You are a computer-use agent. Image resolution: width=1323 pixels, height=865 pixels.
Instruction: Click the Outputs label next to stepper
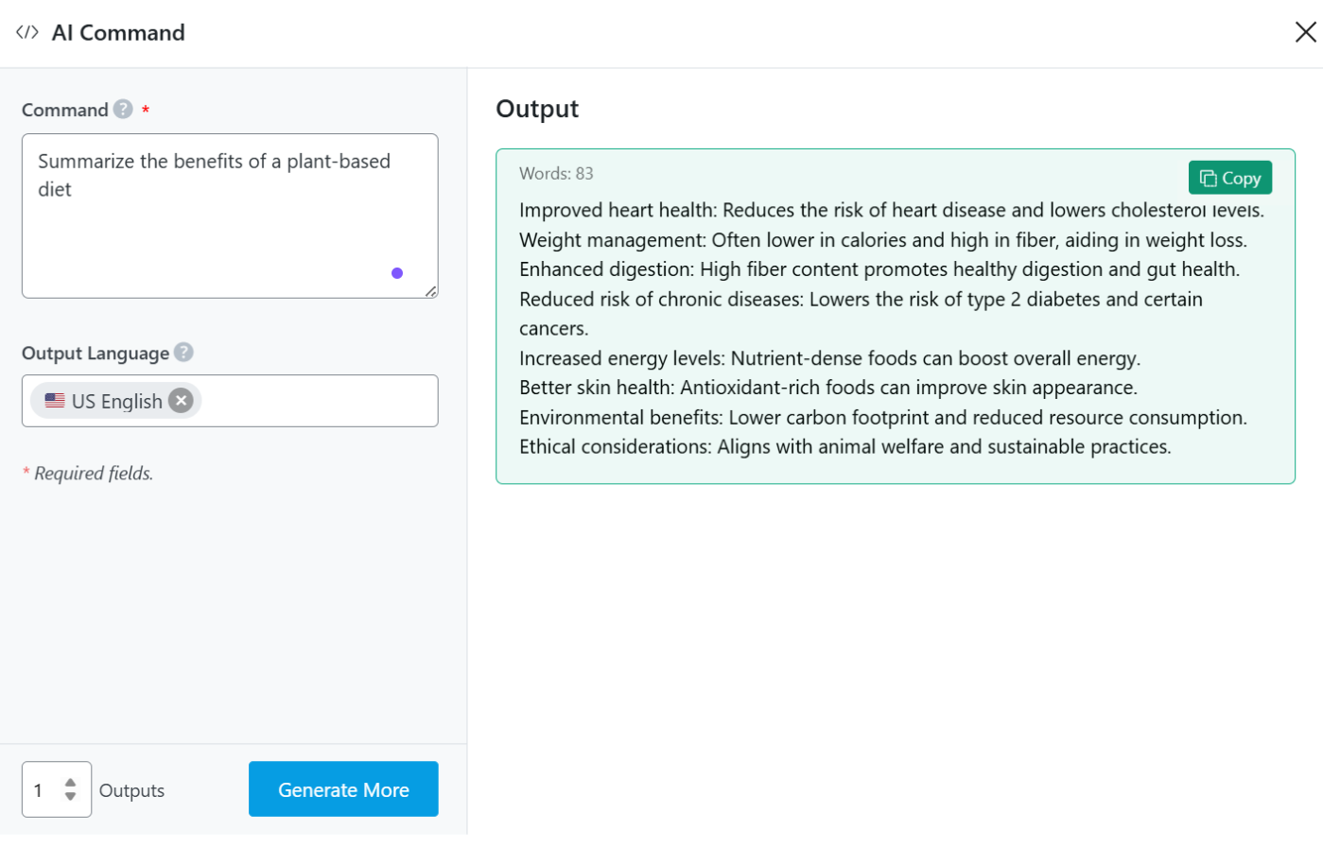coord(131,791)
